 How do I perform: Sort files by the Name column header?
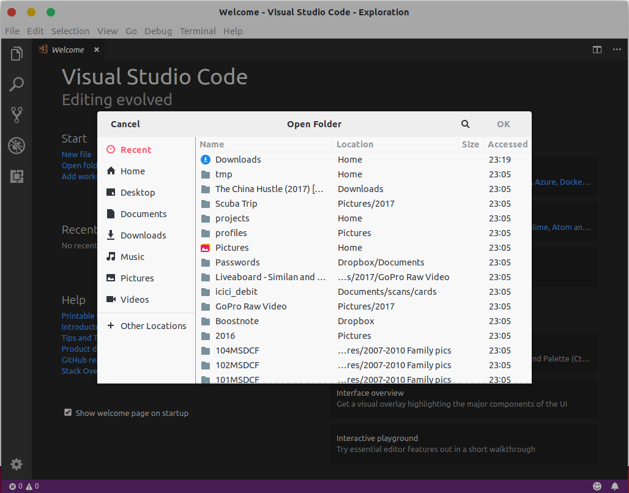pos(211,144)
